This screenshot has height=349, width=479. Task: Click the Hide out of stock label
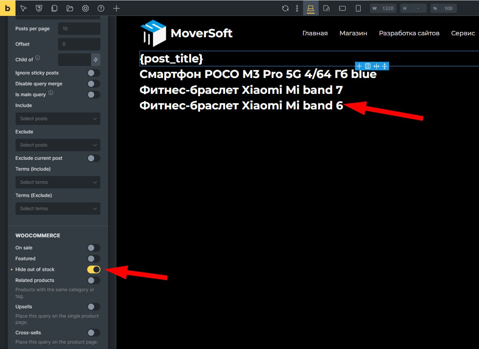[35, 270]
